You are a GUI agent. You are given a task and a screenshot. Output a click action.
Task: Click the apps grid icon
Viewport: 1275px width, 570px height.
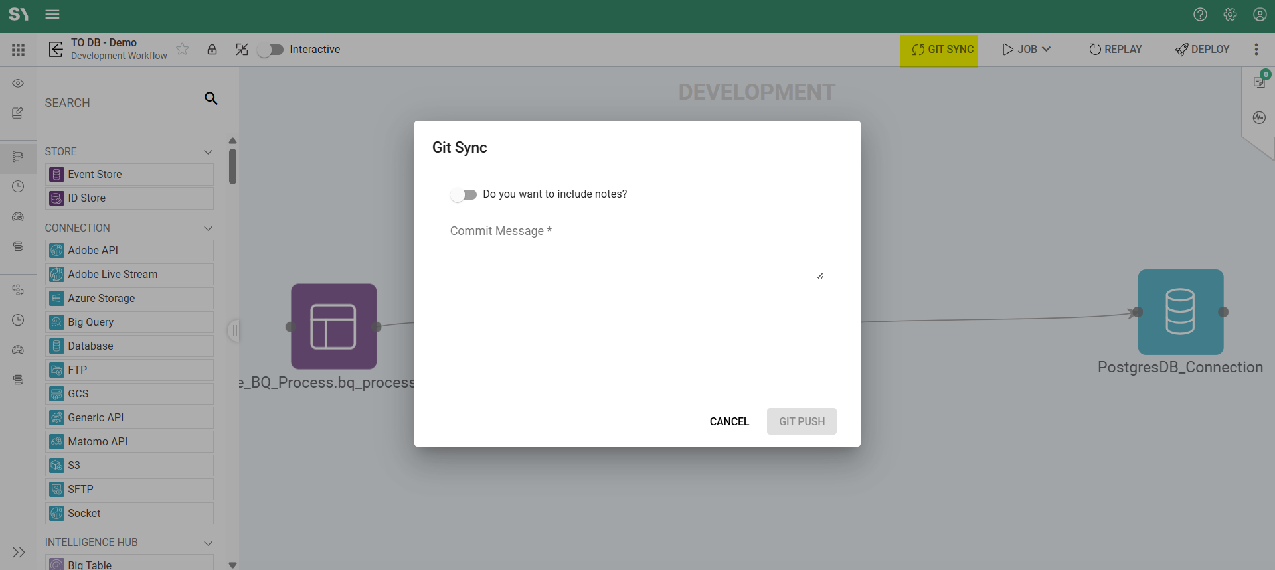point(18,50)
